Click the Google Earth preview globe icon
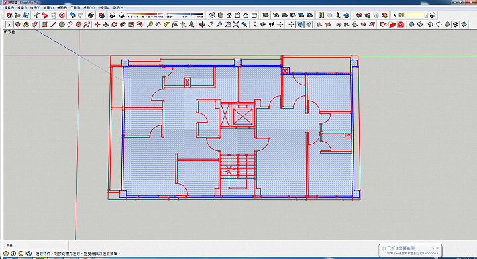 point(346,15)
